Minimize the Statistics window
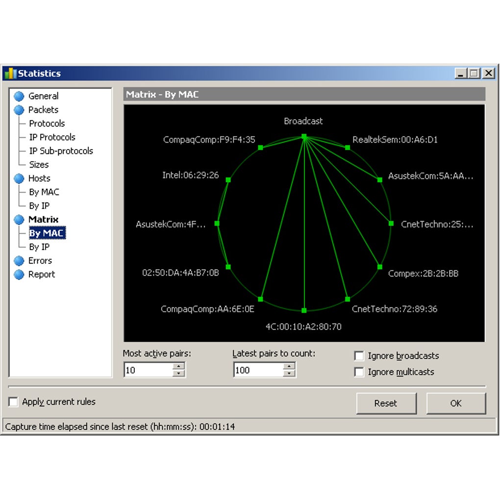Image resolution: width=500 pixels, height=500 pixels. tap(460, 74)
